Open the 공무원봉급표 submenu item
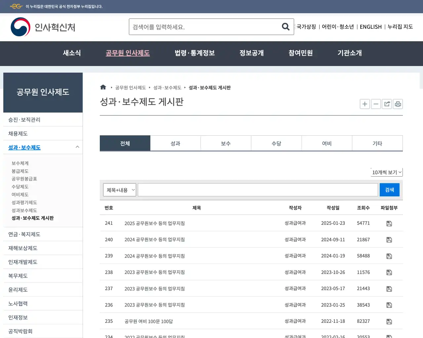The height and width of the screenshot is (338, 423). [x=24, y=179]
